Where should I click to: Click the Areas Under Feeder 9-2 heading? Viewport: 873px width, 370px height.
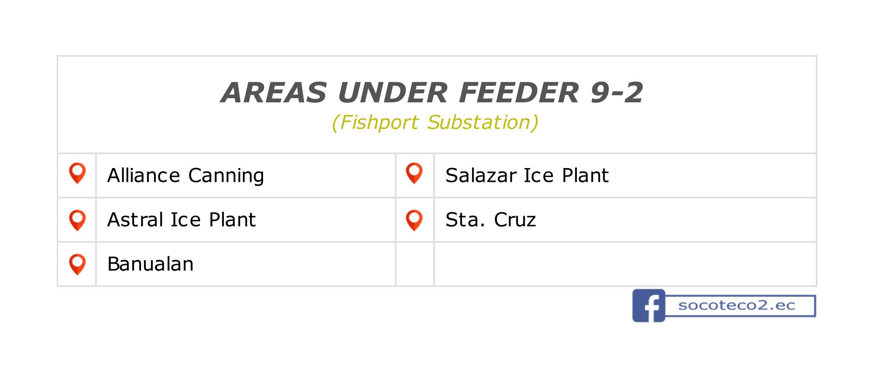click(x=432, y=92)
